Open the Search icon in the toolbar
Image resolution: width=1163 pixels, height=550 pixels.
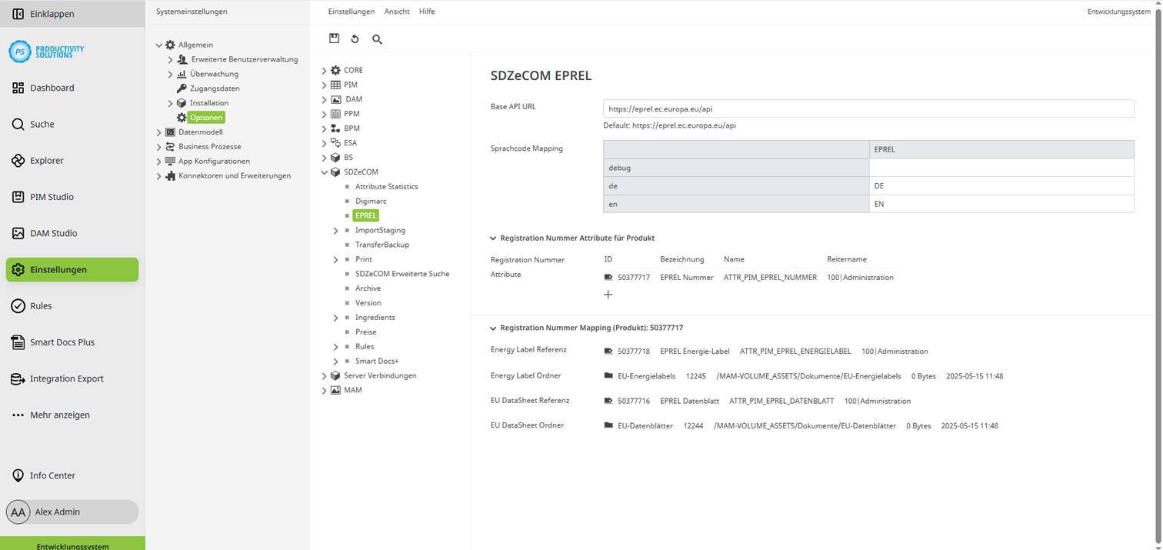coord(376,38)
